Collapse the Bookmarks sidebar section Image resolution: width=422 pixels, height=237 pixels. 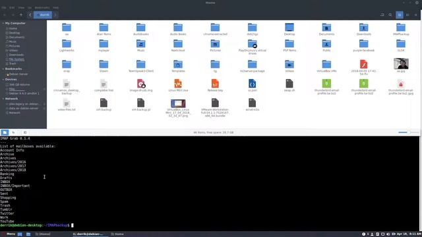pyautogui.click(x=3, y=69)
